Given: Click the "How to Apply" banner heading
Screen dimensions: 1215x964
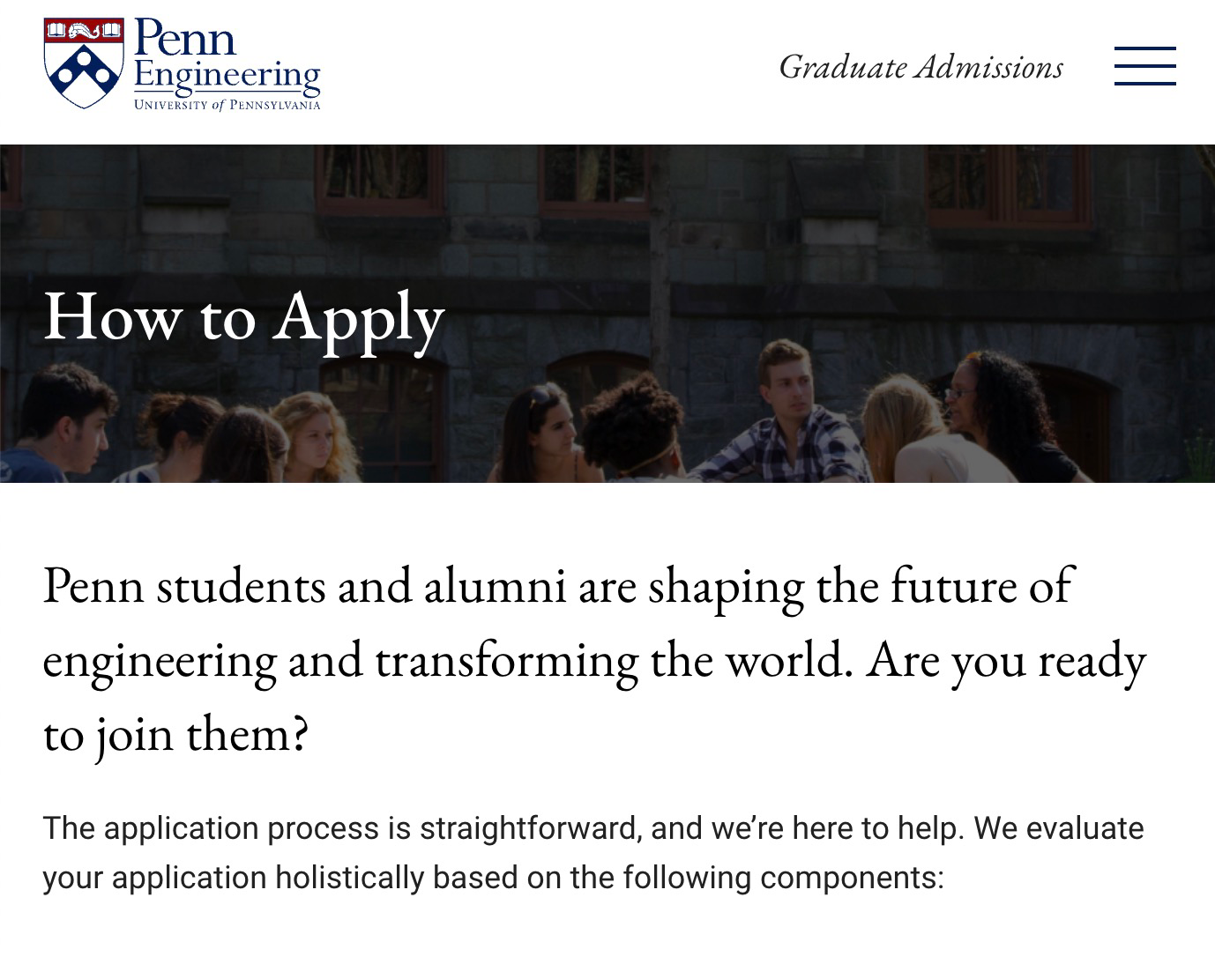Looking at the screenshot, I should click(x=243, y=316).
